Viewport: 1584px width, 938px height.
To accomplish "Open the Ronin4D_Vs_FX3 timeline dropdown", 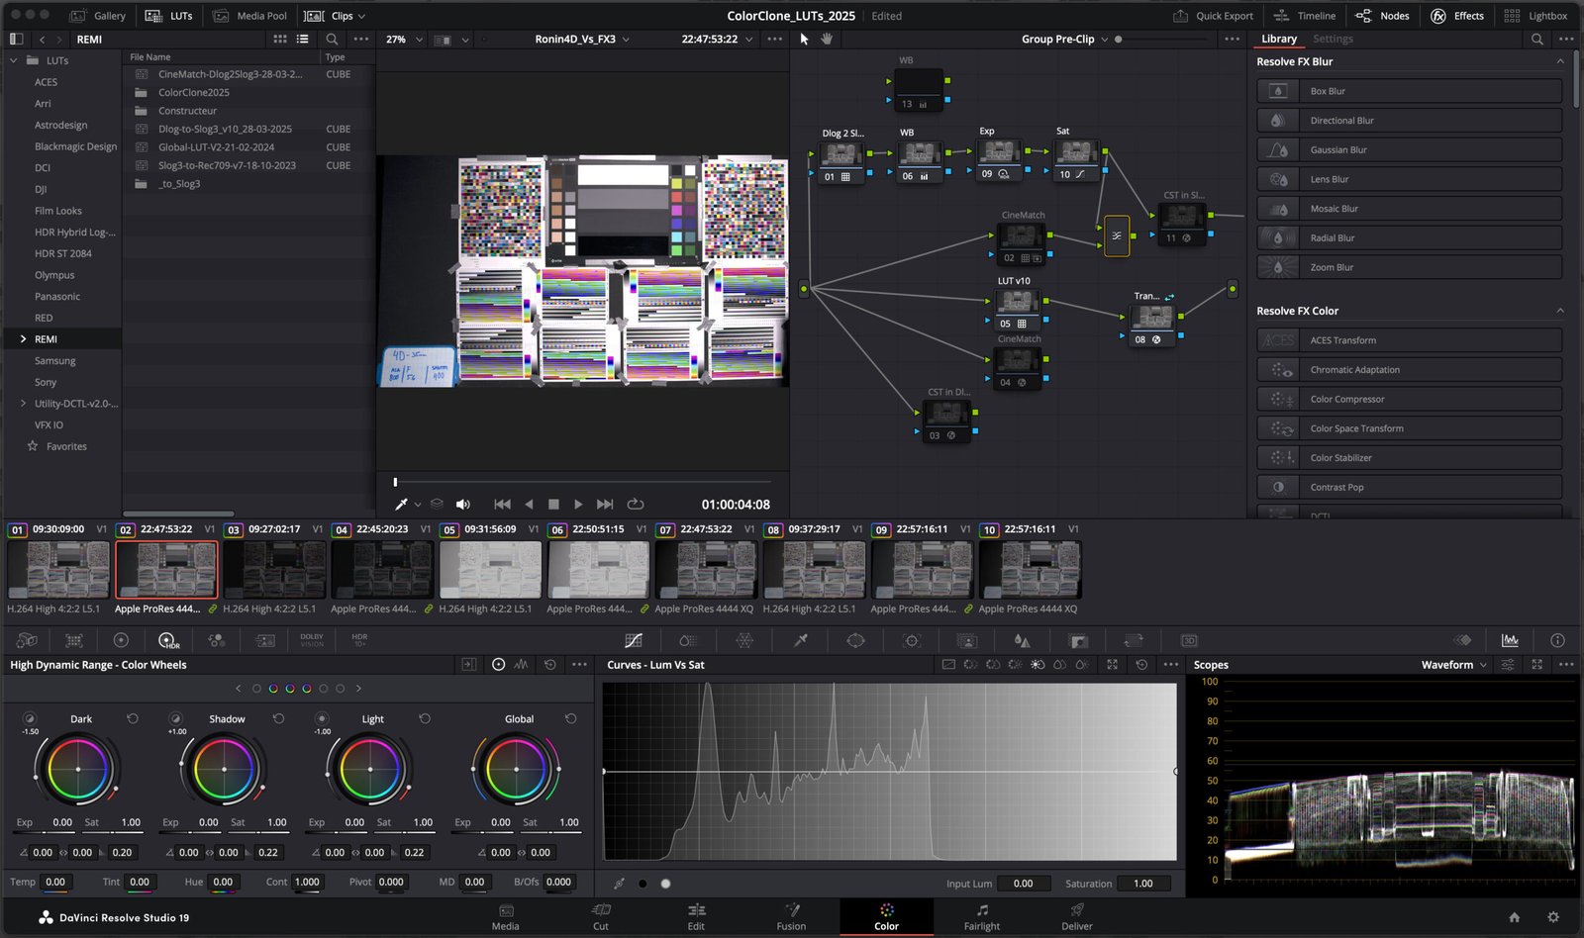I will (x=582, y=39).
